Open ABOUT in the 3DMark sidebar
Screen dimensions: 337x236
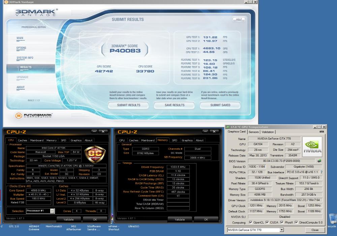pyautogui.click(x=21, y=87)
